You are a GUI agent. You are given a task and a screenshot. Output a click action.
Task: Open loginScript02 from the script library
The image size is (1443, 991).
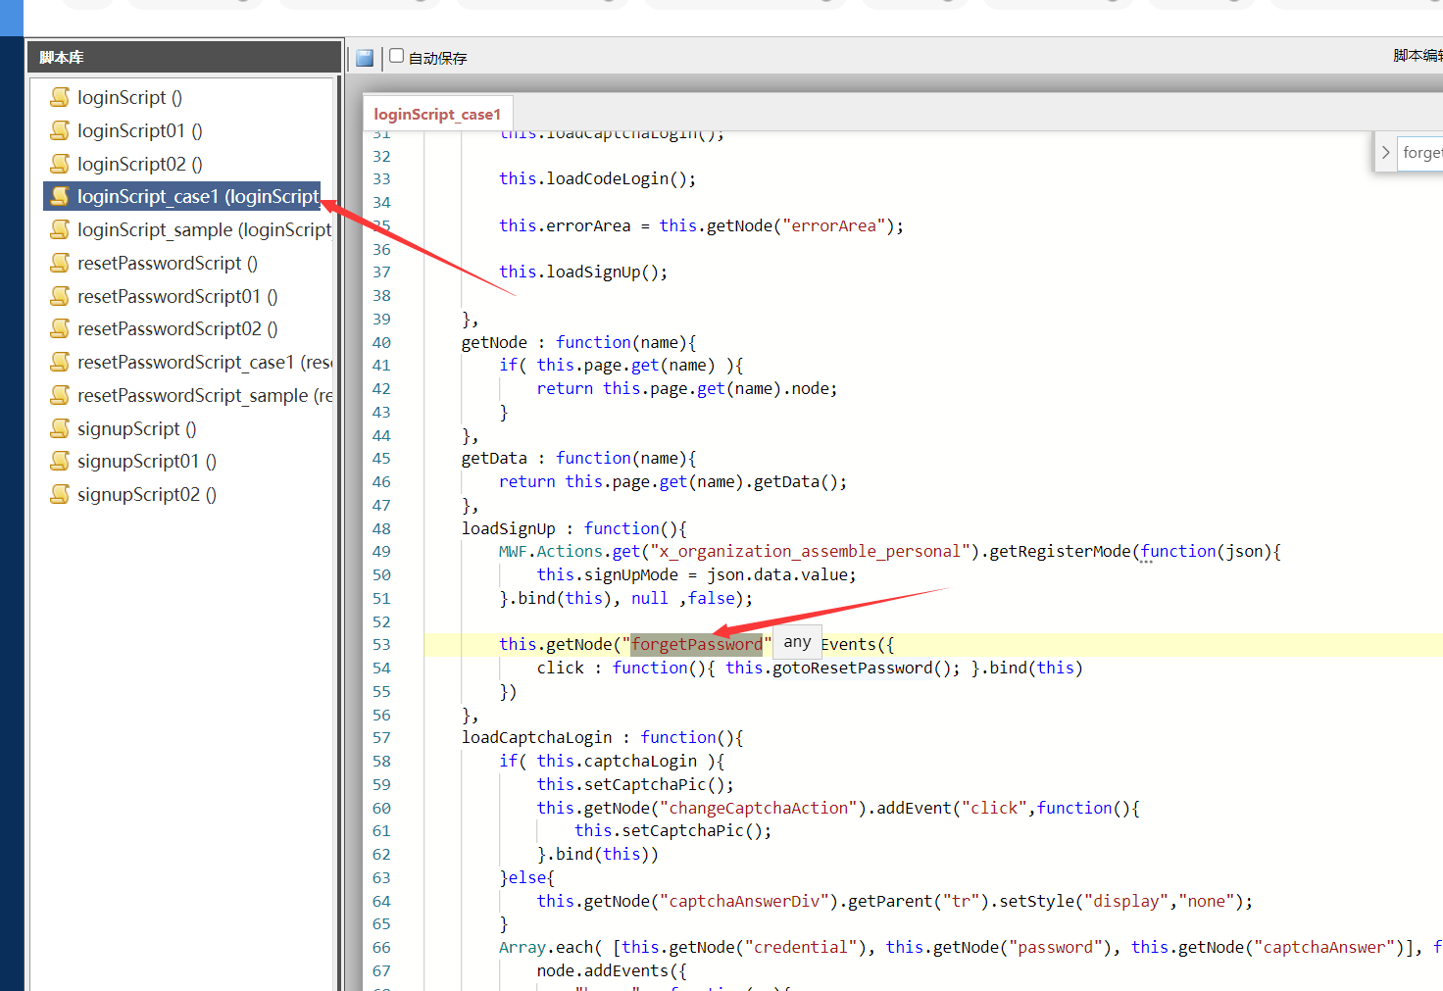click(x=139, y=164)
